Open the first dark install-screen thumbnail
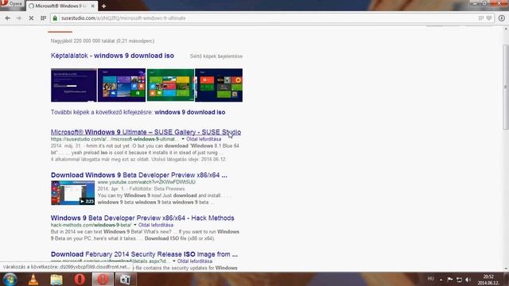The width and height of the screenshot is (509, 286). pos(74,85)
